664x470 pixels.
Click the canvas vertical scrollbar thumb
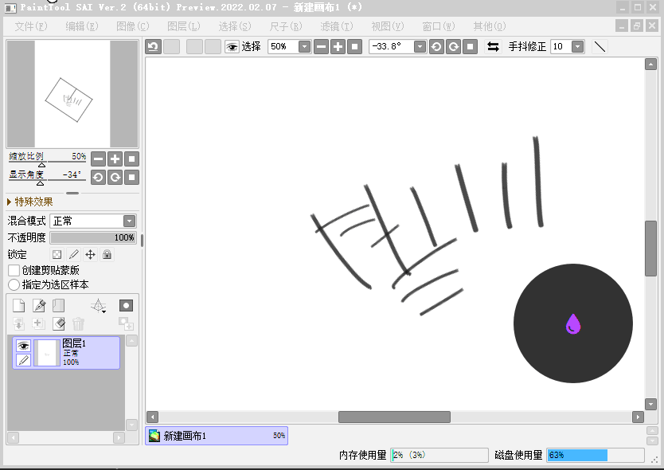coord(651,249)
